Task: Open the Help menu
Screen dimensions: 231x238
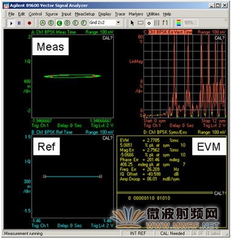Action: pos(167,14)
